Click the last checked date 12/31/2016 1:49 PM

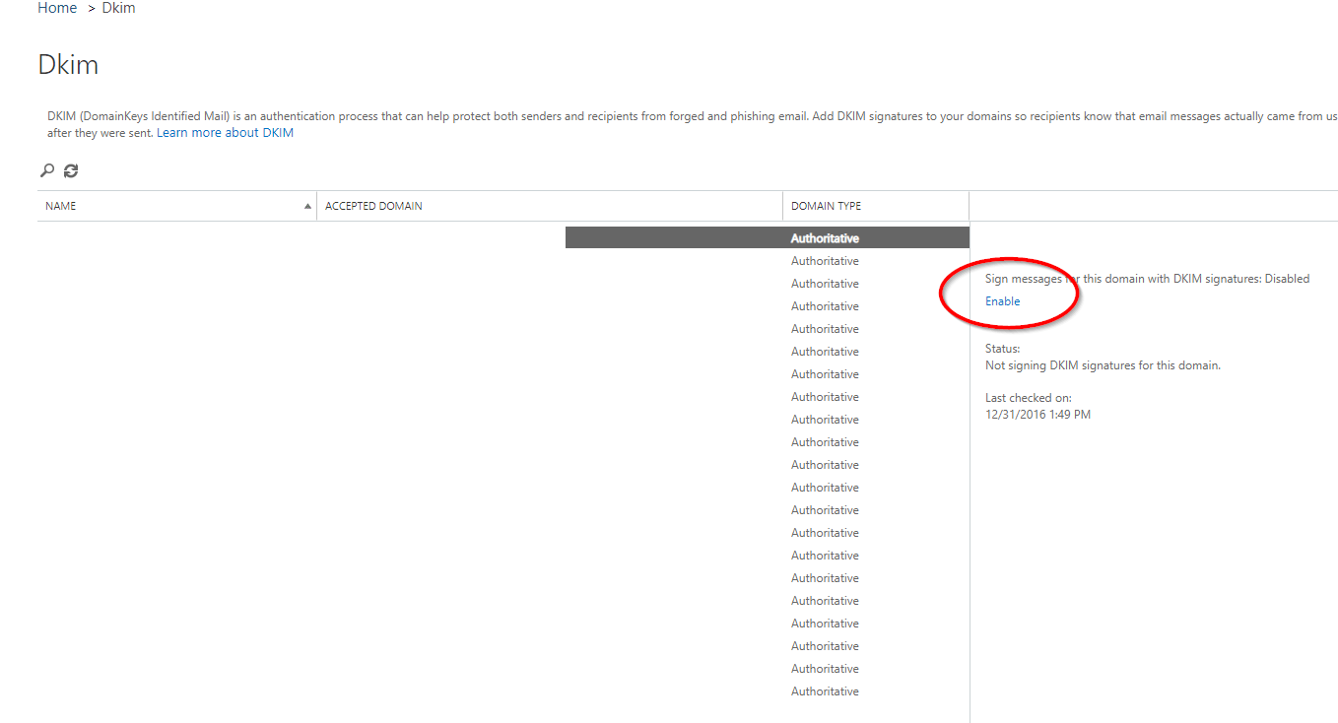tap(1037, 415)
